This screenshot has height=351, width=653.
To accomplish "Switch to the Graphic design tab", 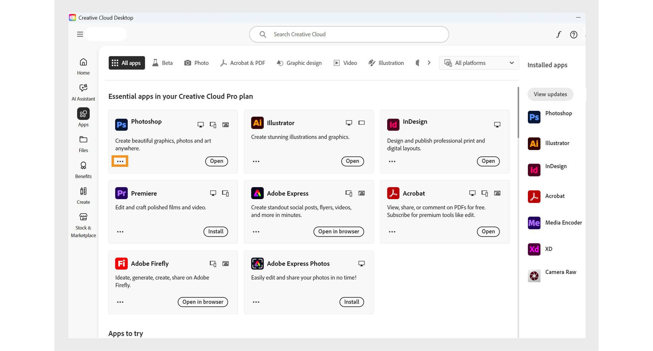I will tap(299, 63).
